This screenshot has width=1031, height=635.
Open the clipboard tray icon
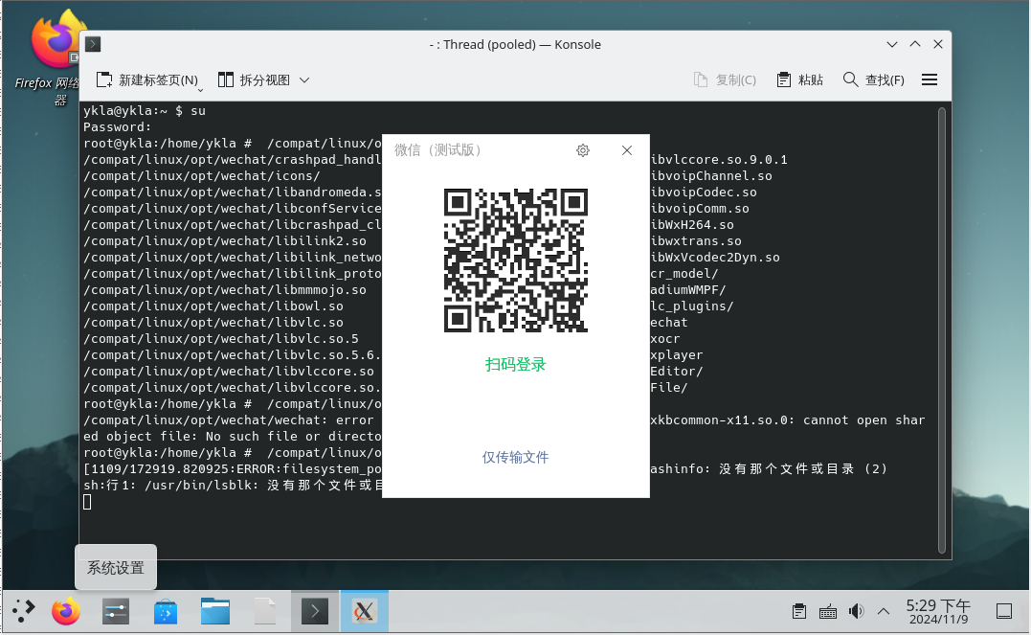799,611
